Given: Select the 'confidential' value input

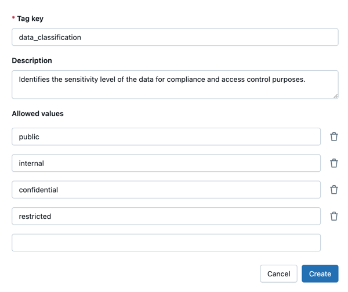Looking at the screenshot, I should tap(166, 190).
